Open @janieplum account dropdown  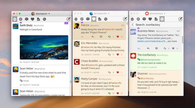[x=49, y=14]
